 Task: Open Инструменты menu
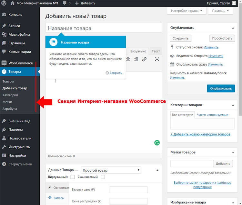coord(20,147)
